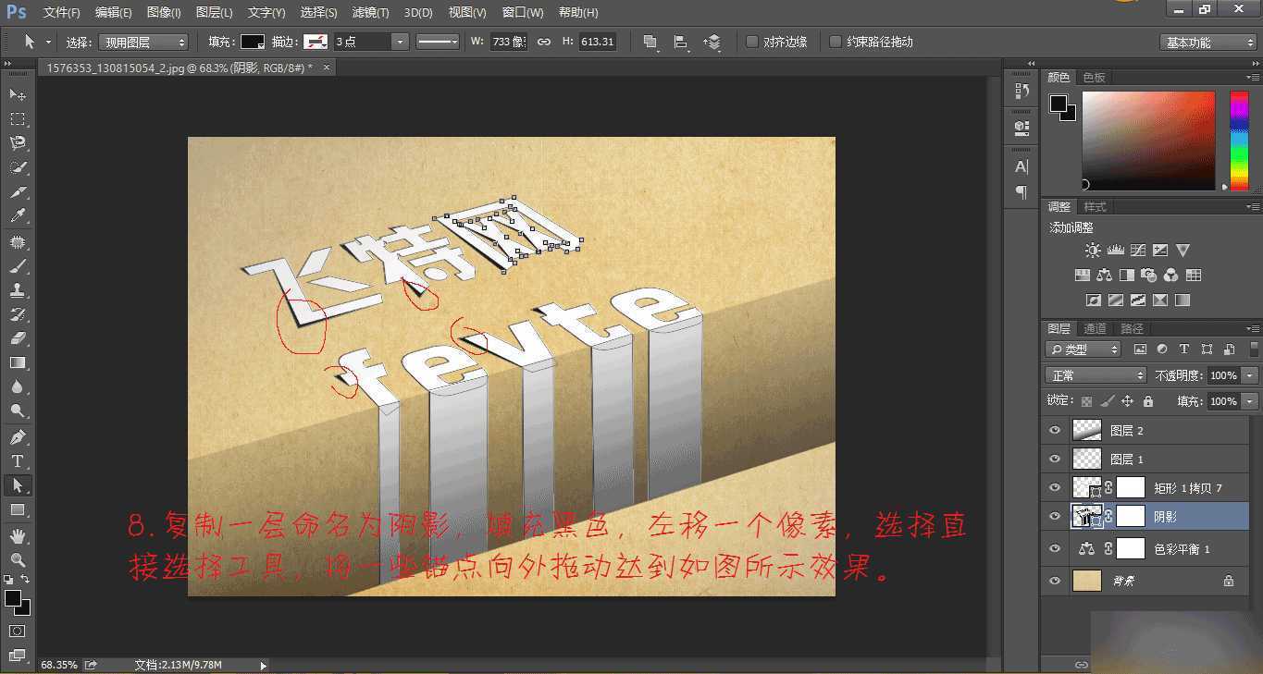Open the 滤镜 menu
1263x674 pixels.
pos(369,12)
